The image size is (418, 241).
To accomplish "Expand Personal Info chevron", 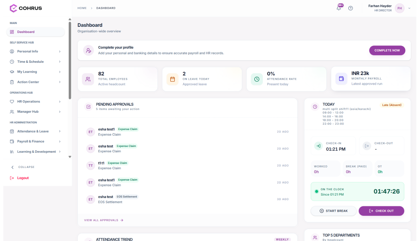I will (60, 52).
